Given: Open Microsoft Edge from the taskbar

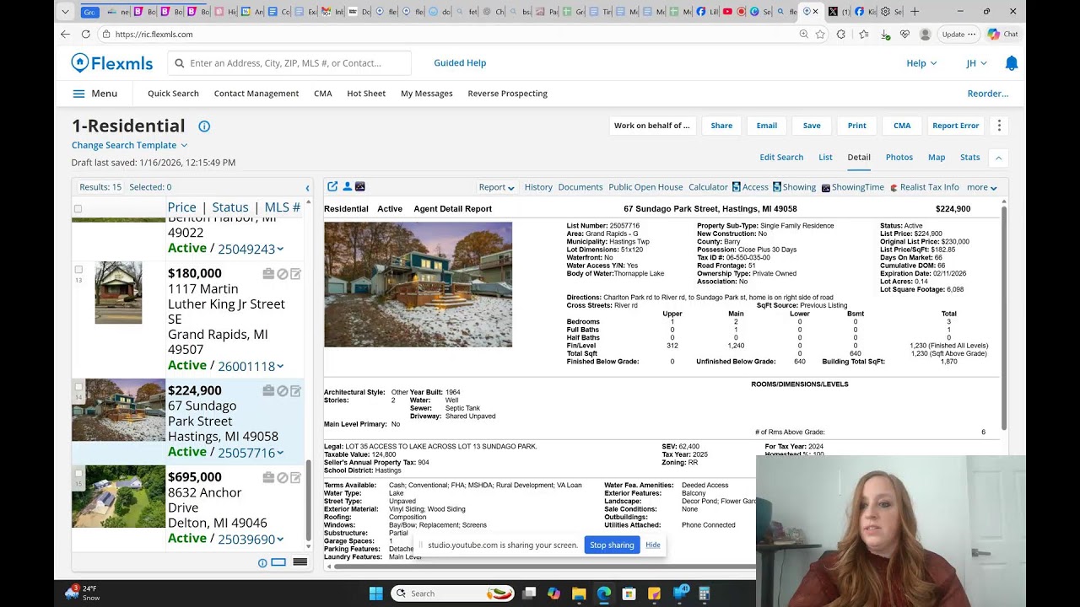Looking at the screenshot, I should pyautogui.click(x=604, y=594).
